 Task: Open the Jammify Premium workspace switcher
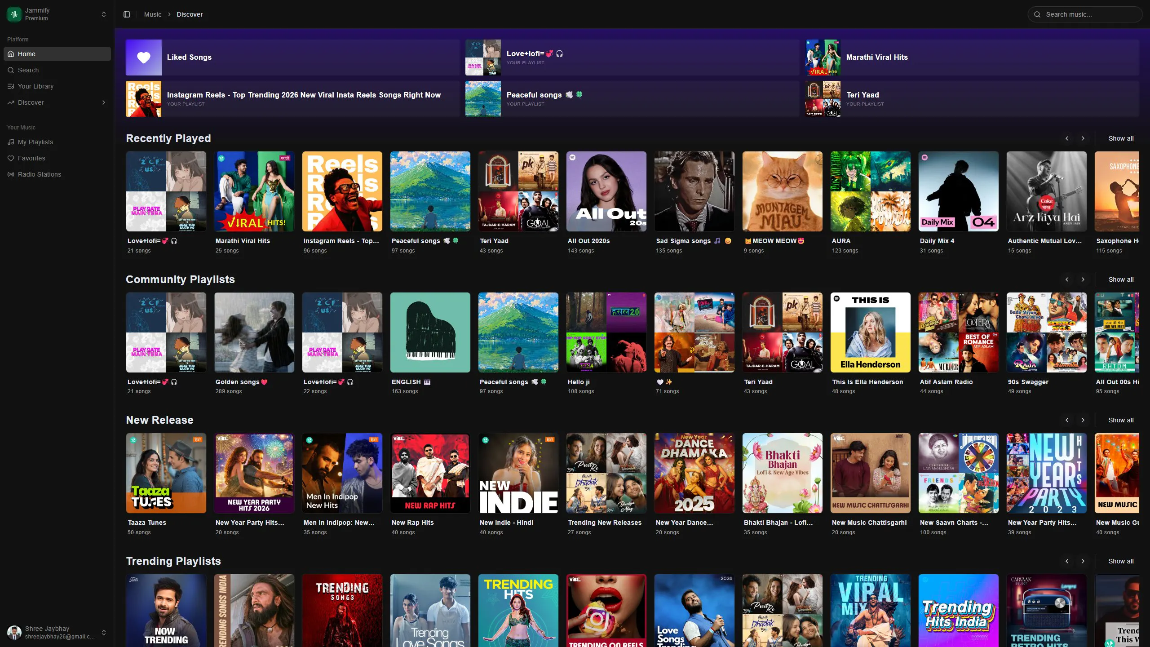click(x=57, y=14)
